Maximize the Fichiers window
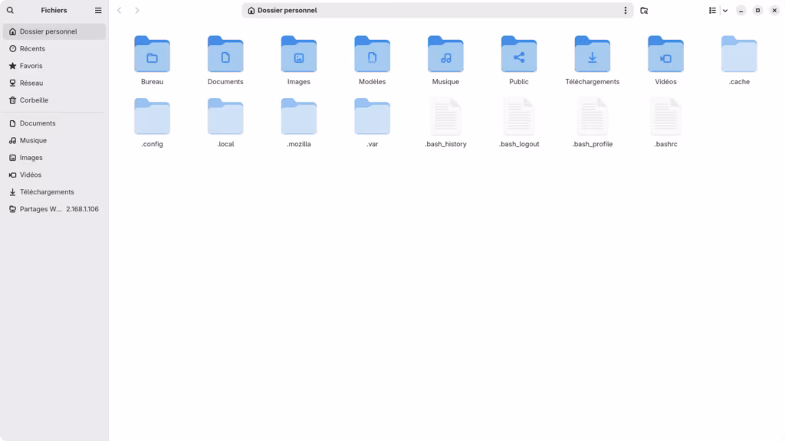The image size is (785, 441). (x=757, y=11)
